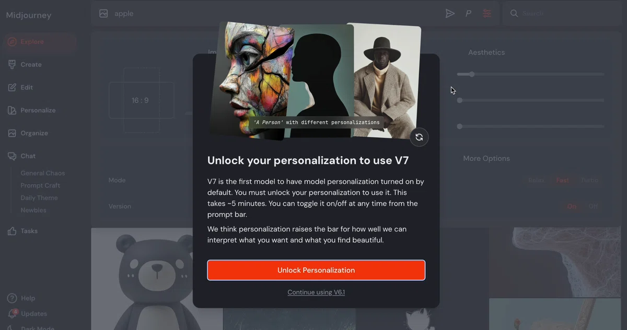Open Newbies chat room
The width and height of the screenshot is (627, 330).
pyautogui.click(x=33, y=210)
